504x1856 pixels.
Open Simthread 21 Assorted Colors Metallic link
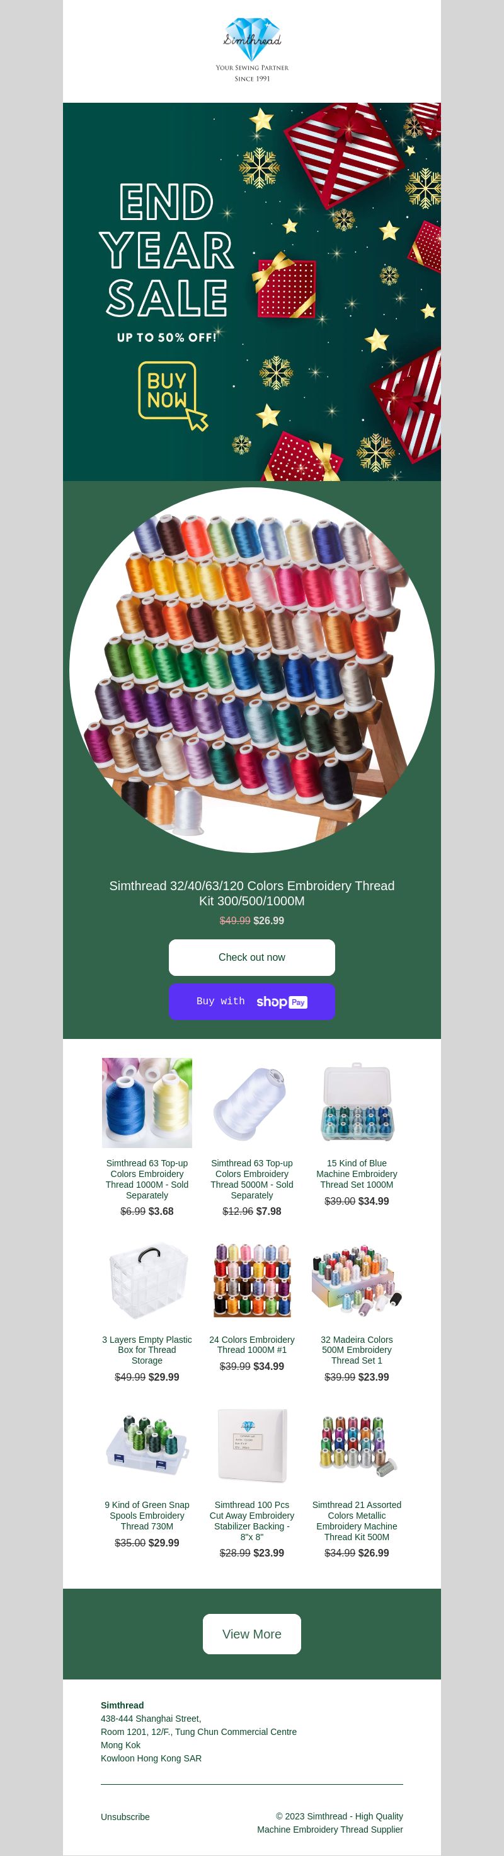coord(357,1520)
